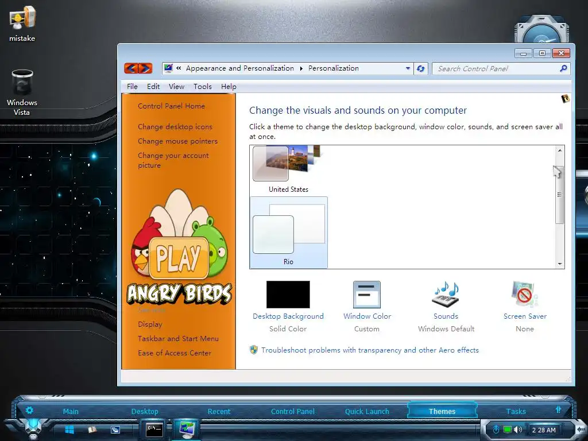Open the Sounds link
Viewport: 588px width, 441px height.
pyautogui.click(x=446, y=316)
